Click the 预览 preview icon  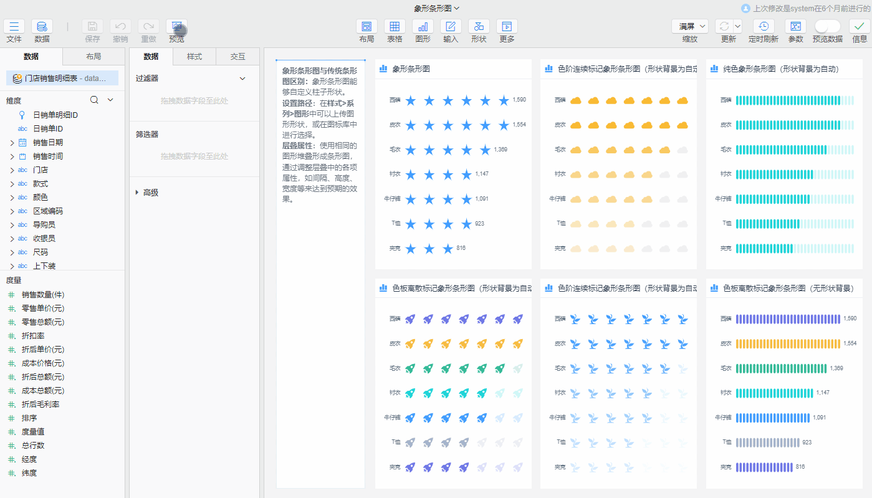click(x=176, y=27)
